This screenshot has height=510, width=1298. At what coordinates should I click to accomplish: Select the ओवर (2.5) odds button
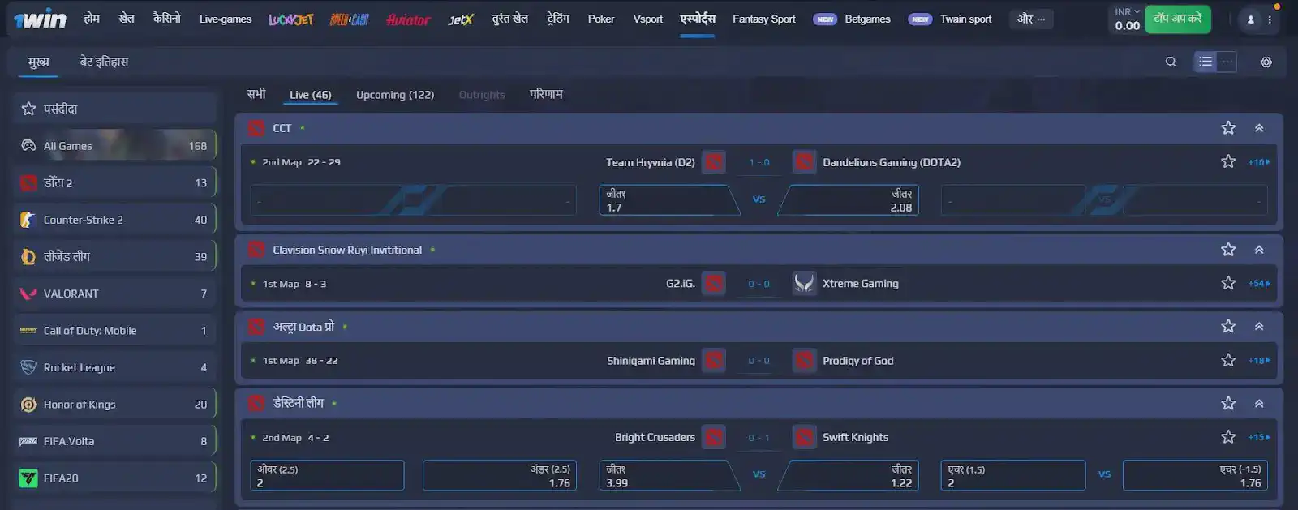(x=327, y=476)
